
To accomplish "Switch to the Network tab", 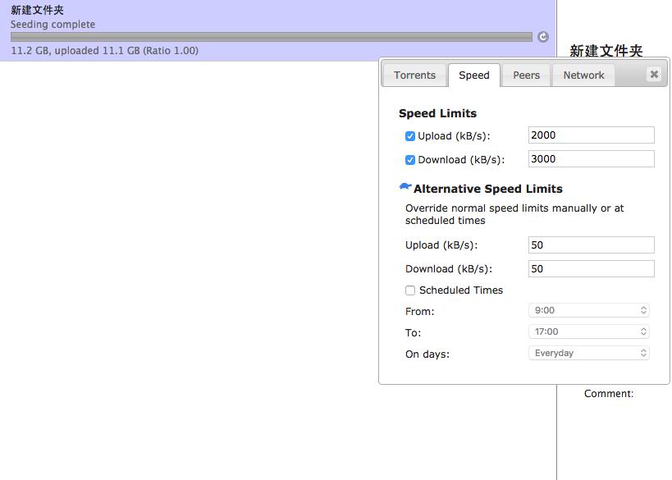I will [583, 75].
